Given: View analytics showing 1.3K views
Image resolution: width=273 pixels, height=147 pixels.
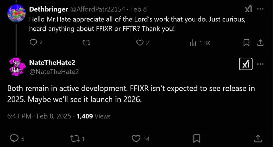Looking at the screenshot, I should click(200, 43).
